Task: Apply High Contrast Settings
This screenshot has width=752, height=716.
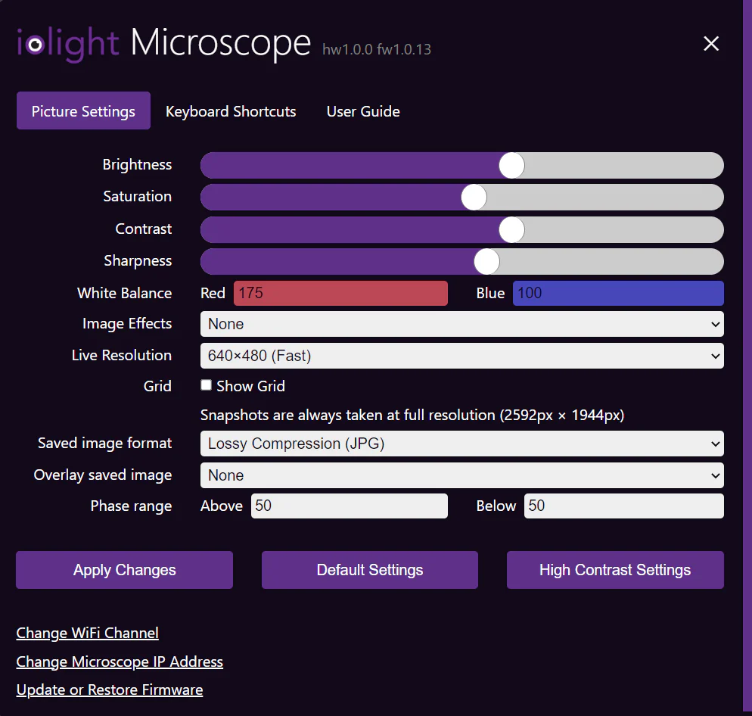Action: tap(614, 569)
